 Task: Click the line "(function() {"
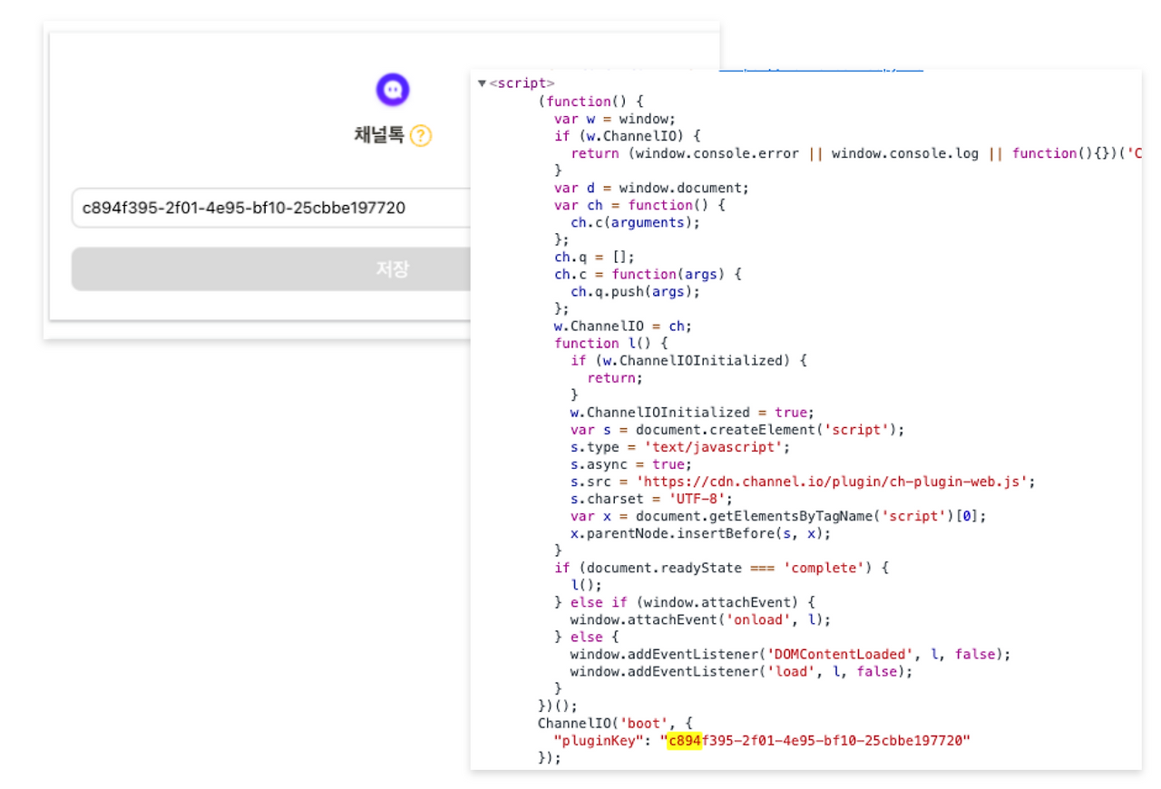tap(590, 102)
